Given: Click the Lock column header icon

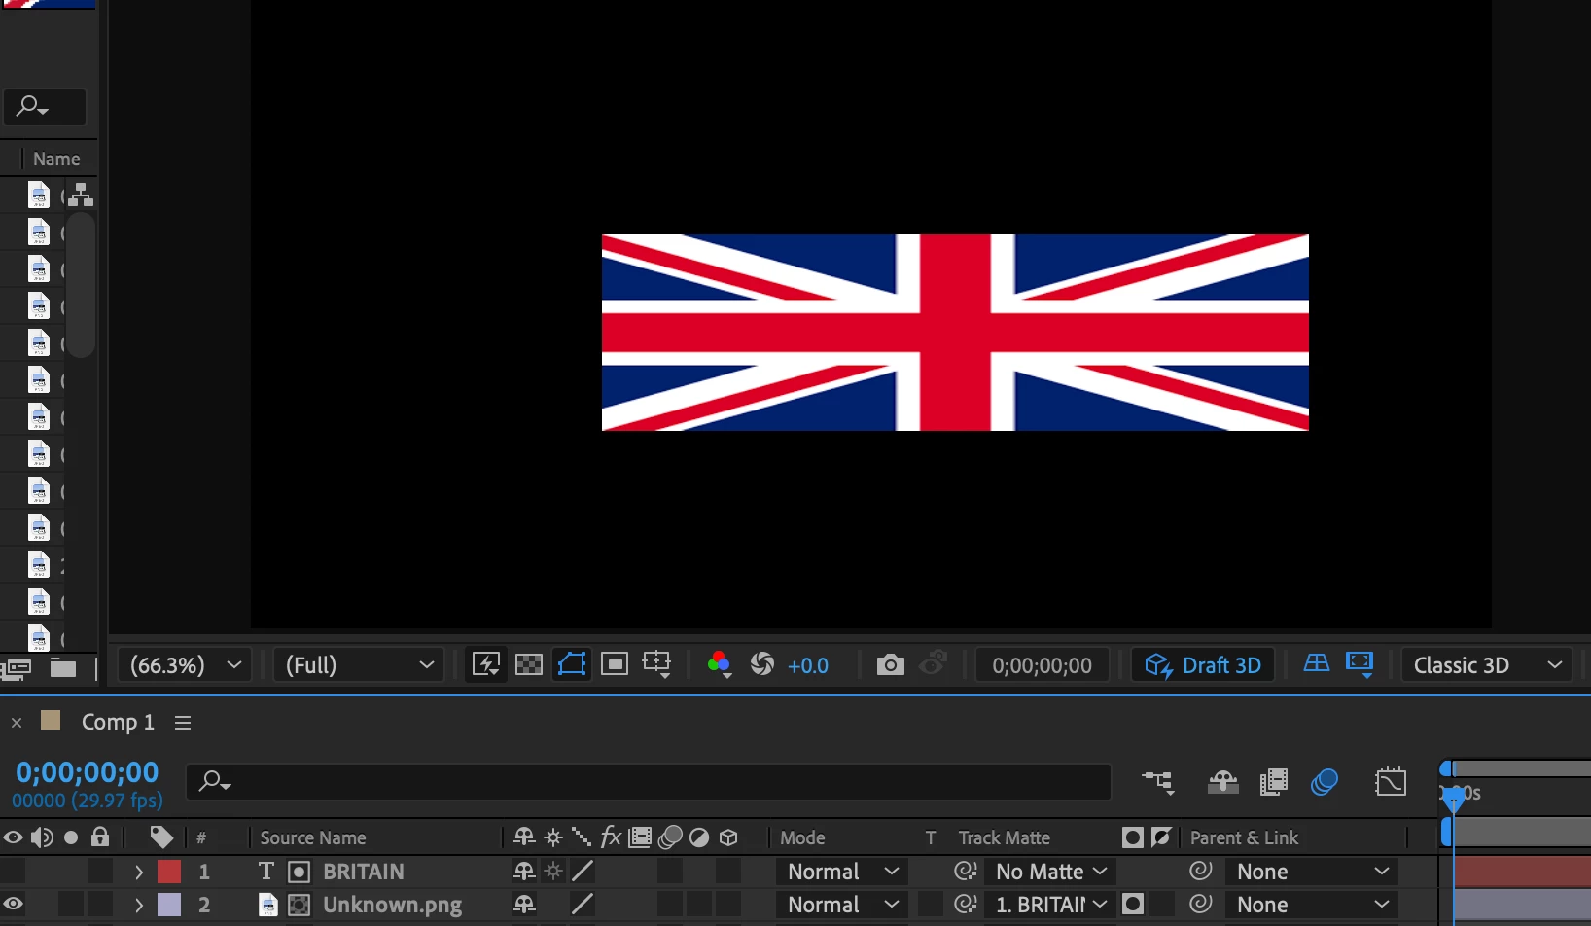Looking at the screenshot, I should point(100,837).
